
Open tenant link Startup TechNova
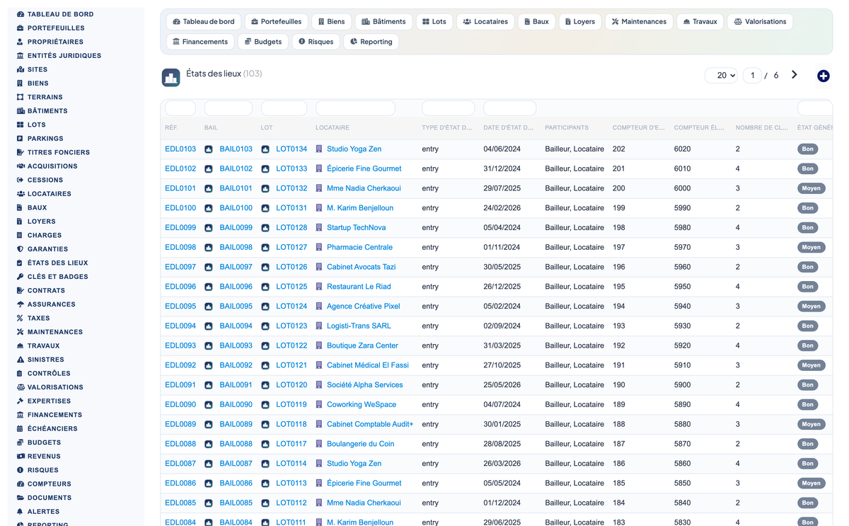[357, 228]
